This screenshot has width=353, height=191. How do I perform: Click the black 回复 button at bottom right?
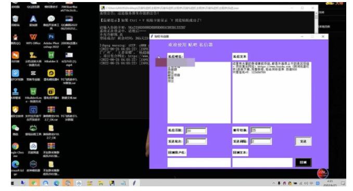[303, 162]
